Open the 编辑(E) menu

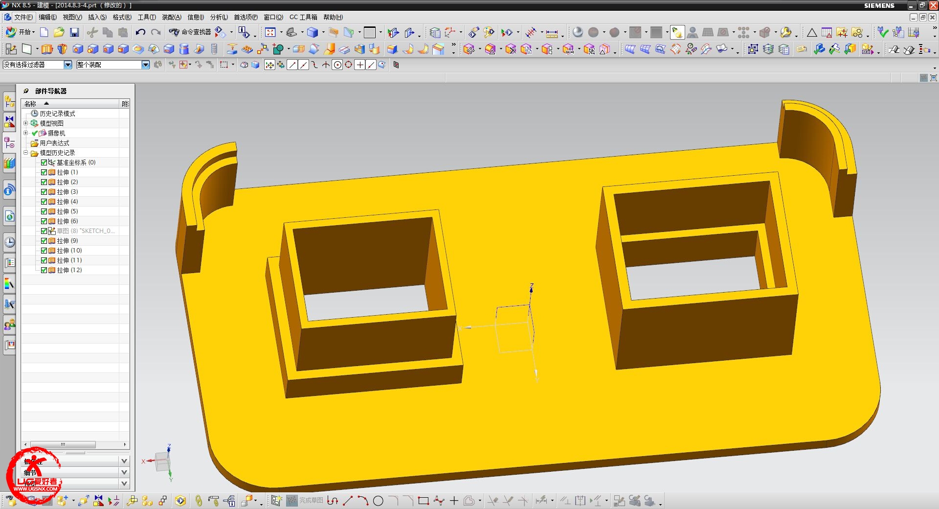(x=47, y=17)
